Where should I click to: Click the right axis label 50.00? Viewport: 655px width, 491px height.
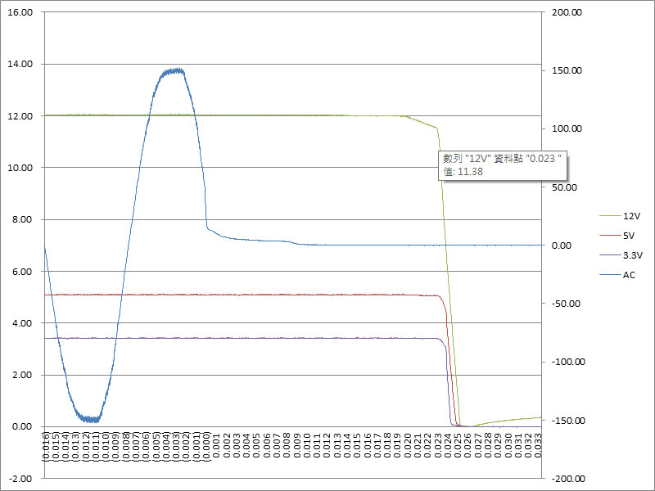click(565, 187)
